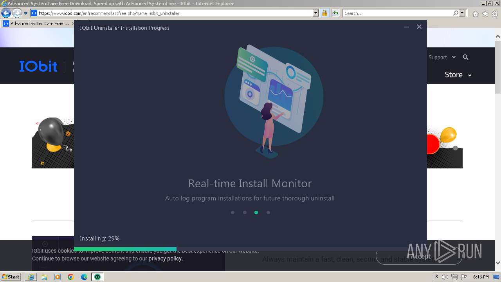Expand the Support menu on IObit site
The height and width of the screenshot is (282, 501).
click(x=442, y=57)
